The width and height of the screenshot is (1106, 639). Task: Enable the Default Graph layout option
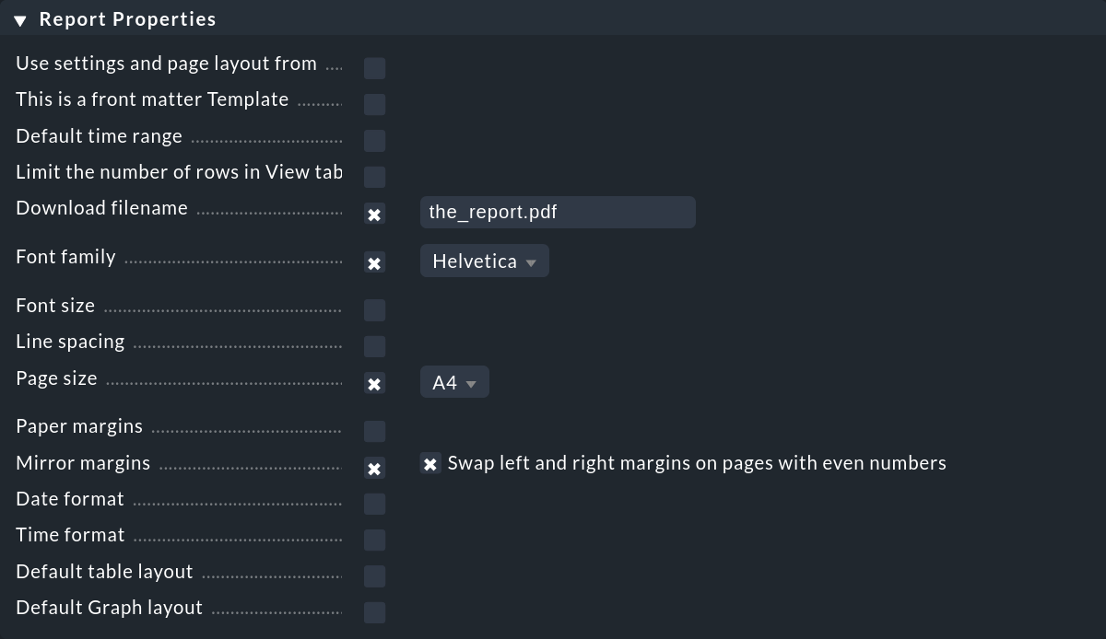click(x=374, y=612)
